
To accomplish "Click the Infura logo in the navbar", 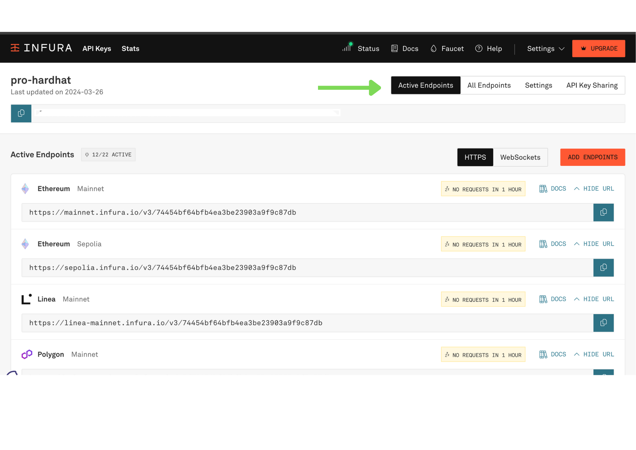I will point(41,48).
